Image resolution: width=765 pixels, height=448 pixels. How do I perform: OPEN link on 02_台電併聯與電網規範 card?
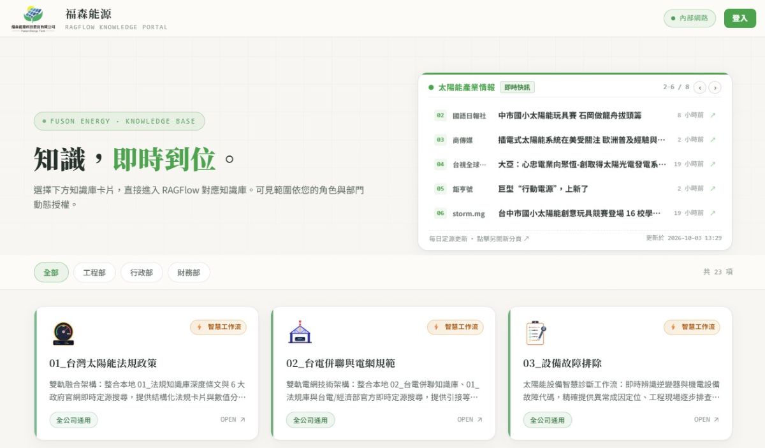click(470, 420)
